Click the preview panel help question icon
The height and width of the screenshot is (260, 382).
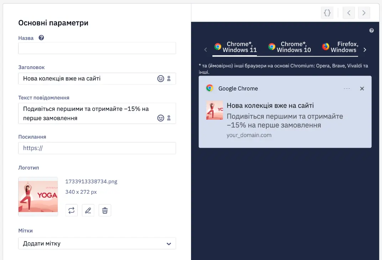(x=371, y=30)
